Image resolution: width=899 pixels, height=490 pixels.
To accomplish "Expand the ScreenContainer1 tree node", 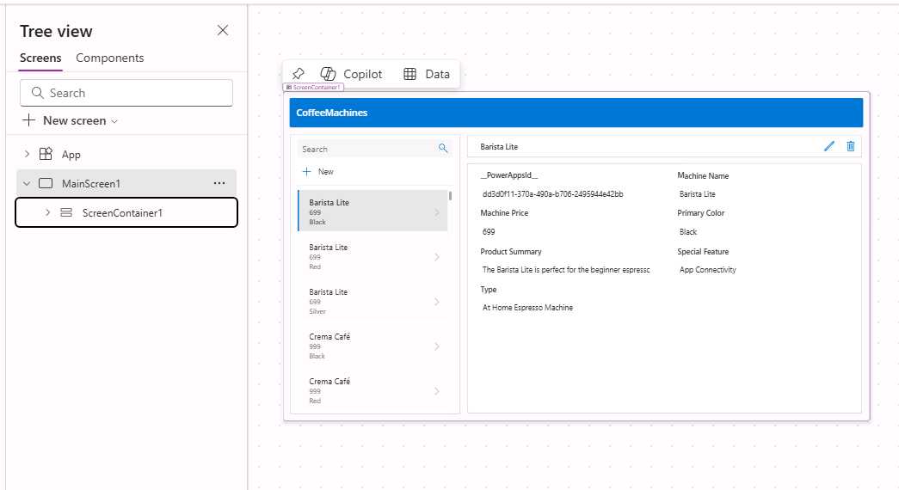I will pos(47,212).
